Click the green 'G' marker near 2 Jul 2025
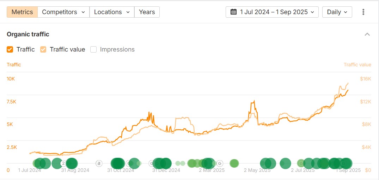379x180 pixels. click(x=301, y=163)
